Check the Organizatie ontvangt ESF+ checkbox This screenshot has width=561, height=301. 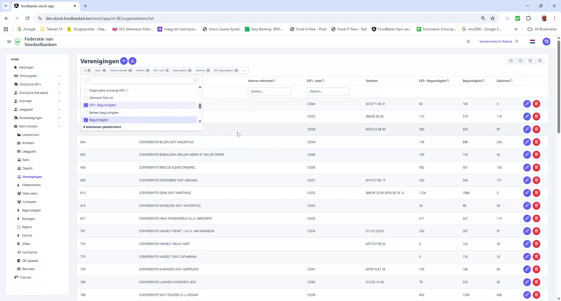(x=86, y=90)
